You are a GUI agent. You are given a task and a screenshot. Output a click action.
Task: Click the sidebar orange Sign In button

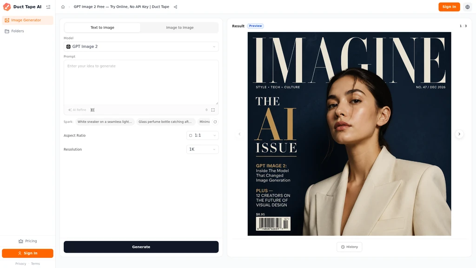pos(27,253)
